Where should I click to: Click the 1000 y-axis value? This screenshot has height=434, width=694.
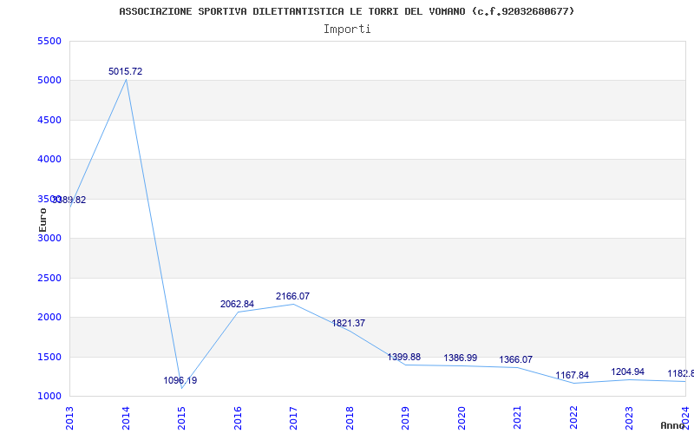click(x=49, y=397)
